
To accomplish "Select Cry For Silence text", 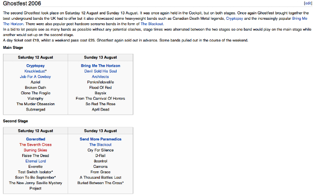I will click(x=100, y=150).
